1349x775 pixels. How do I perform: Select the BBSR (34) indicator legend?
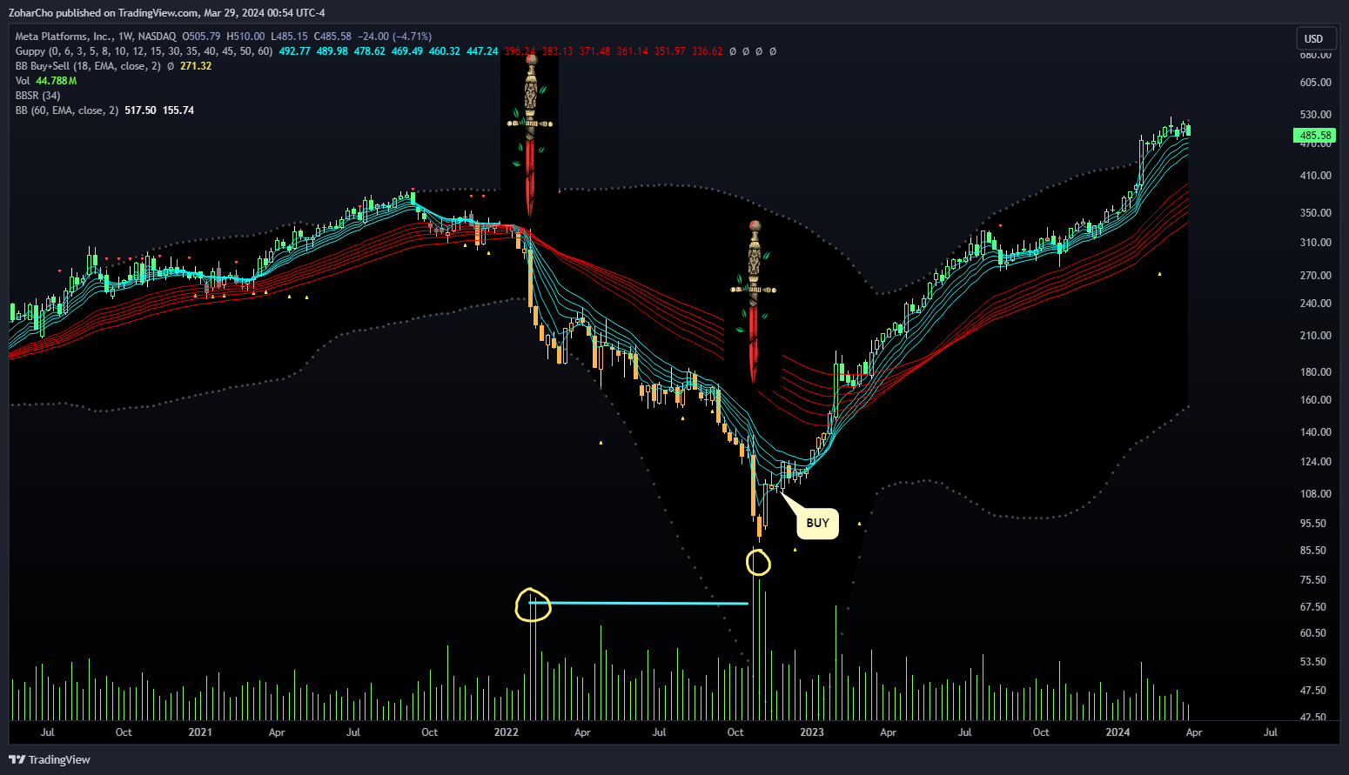click(38, 96)
